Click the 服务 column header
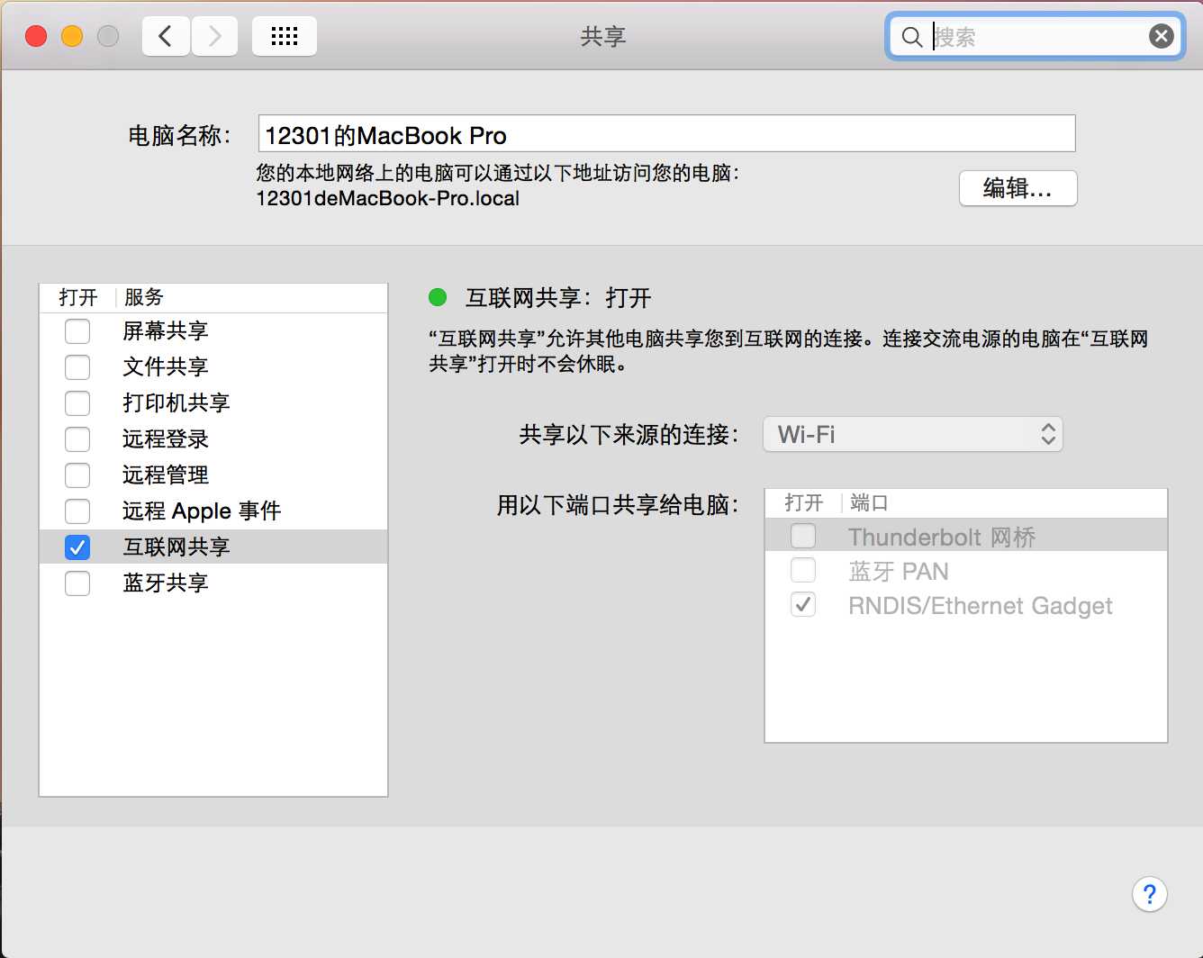The image size is (1203, 958). [144, 297]
